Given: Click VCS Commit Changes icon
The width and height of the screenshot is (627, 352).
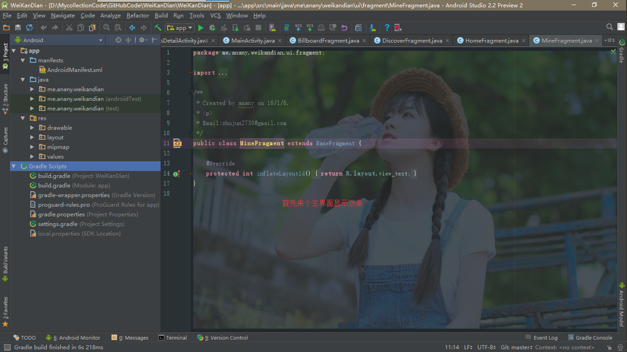Looking at the screenshot, I should pos(310,27).
